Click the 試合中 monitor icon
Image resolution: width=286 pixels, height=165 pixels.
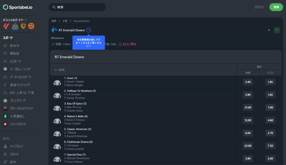5,46
